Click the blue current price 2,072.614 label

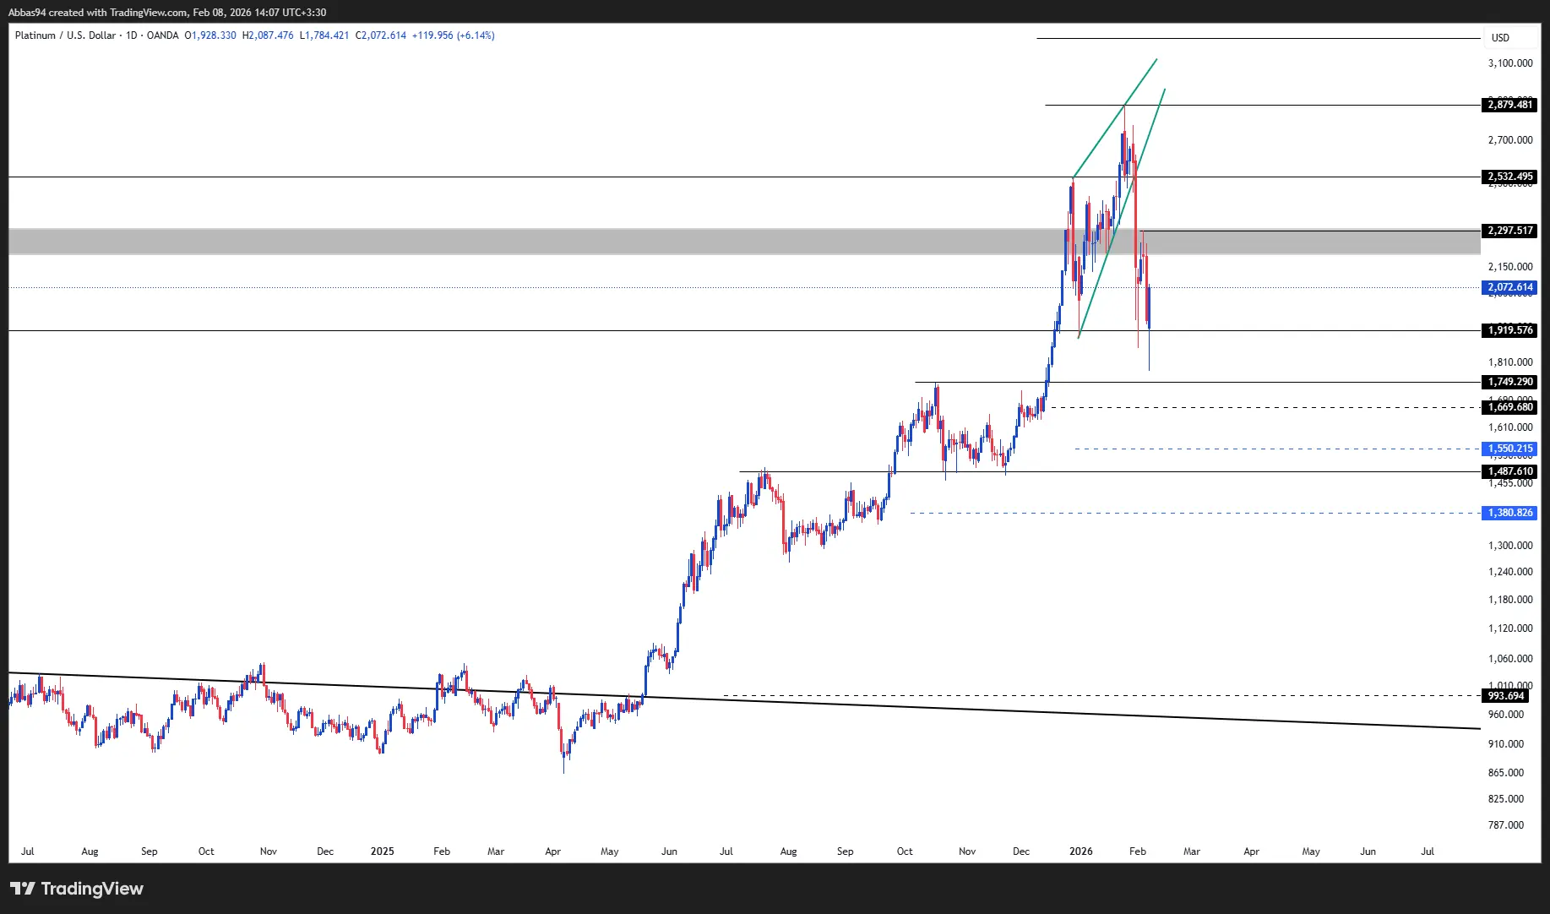[x=1510, y=287]
